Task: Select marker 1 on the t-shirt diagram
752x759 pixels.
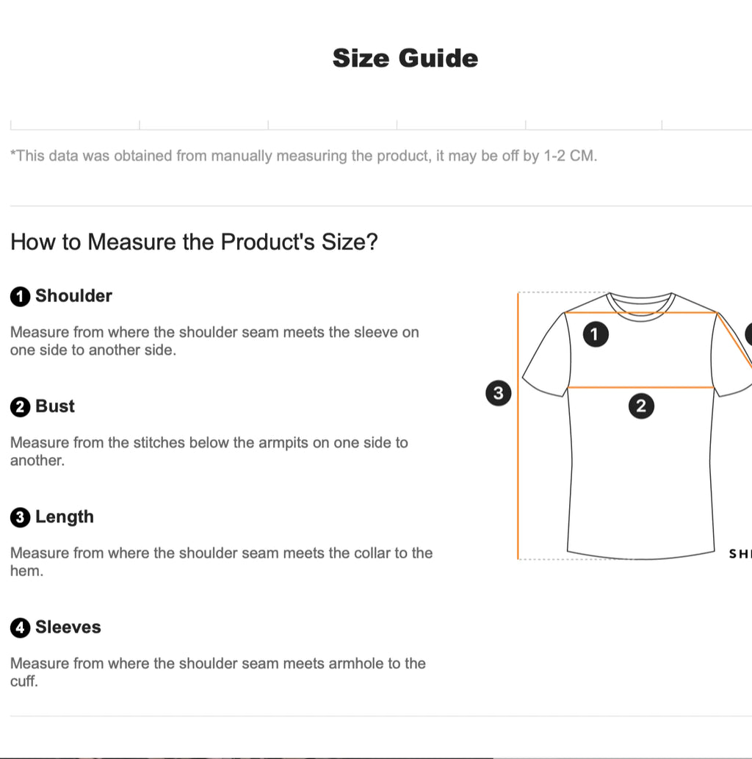Action: coord(595,334)
